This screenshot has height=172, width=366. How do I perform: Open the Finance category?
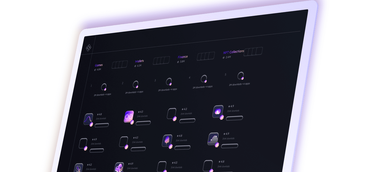click(183, 57)
